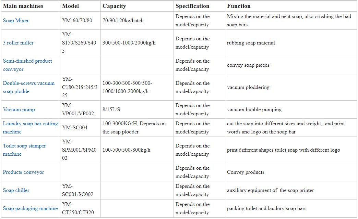Screen dimensions: 358x219
Task: Follow the Double-screws vacuum soap plodde link
Action: pos(29,87)
